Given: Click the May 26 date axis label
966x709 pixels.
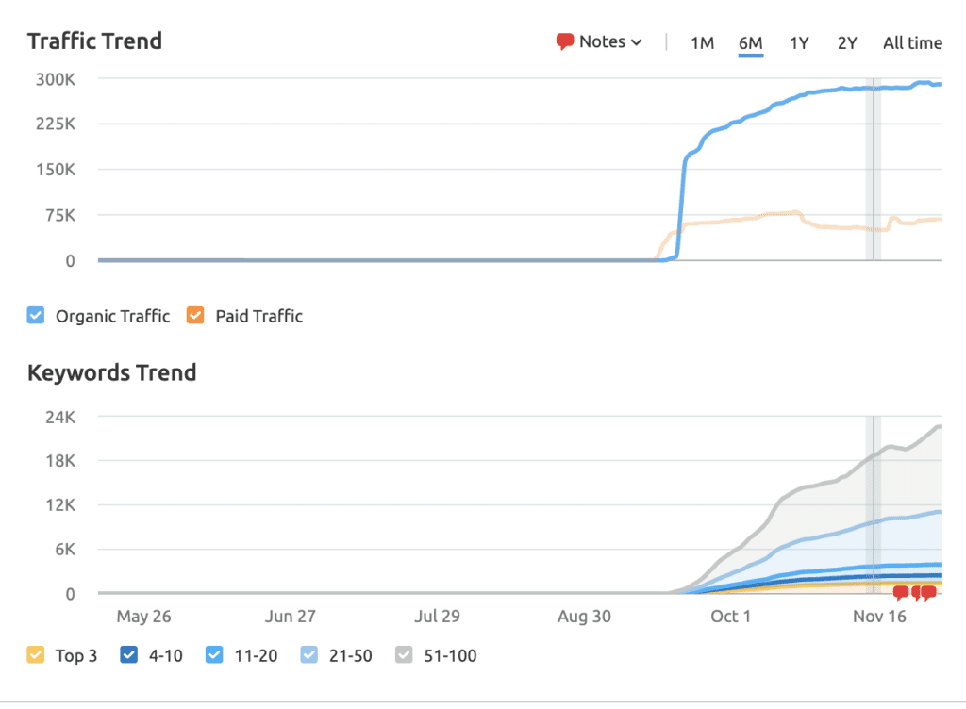Looking at the screenshot, I should [x=143, y=616].
